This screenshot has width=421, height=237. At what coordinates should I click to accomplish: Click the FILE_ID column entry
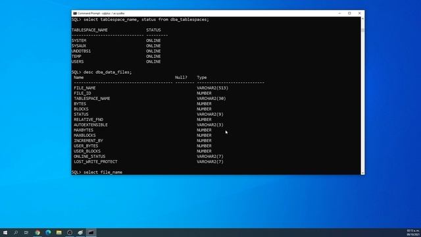(x=82, y=93)
